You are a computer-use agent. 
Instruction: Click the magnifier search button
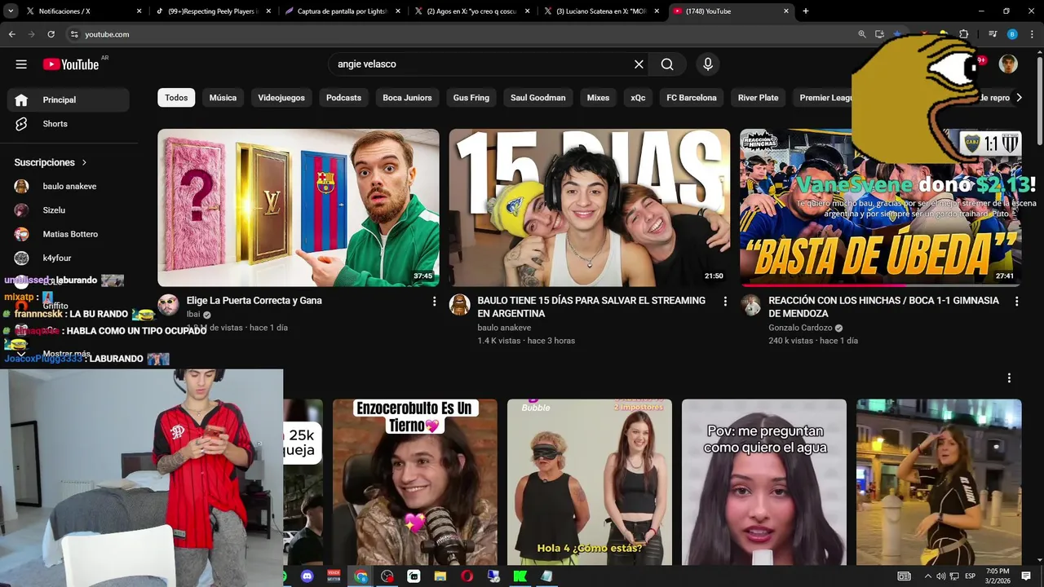click(x=667, y=64)
